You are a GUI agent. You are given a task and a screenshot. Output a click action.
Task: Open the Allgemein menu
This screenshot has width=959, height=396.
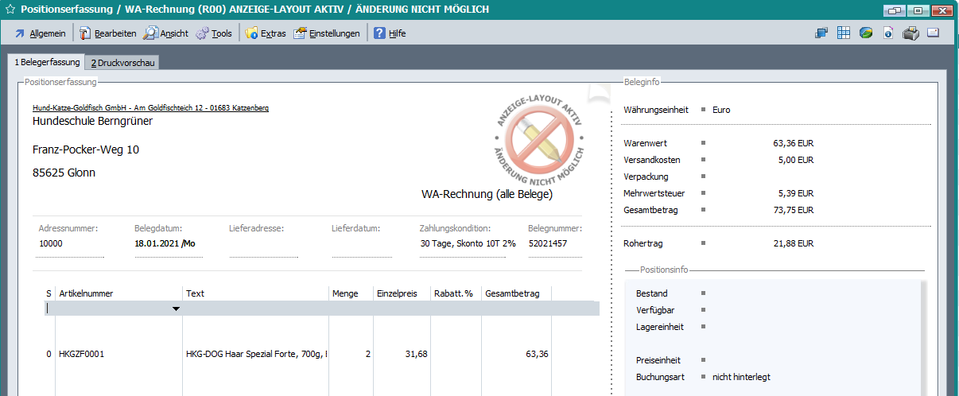point(40,33)
